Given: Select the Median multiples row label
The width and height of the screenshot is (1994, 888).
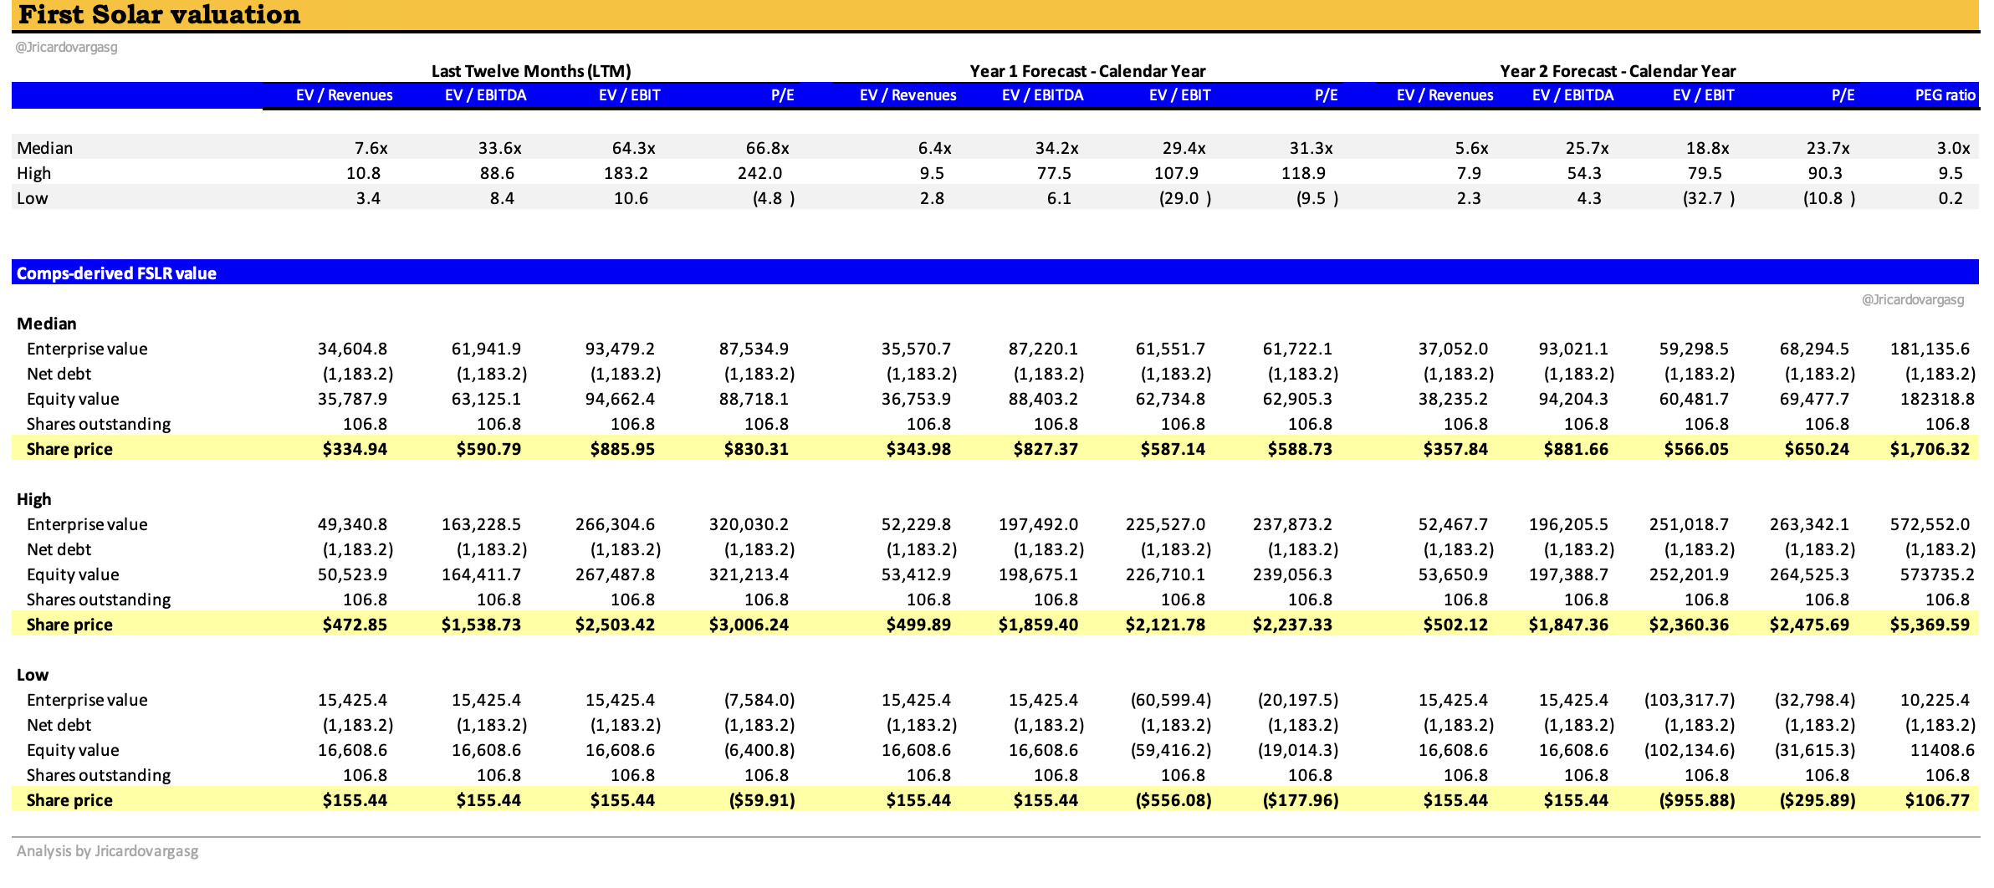Looking at the screenshot, I should pyautogui.click(x=45, y=148).
